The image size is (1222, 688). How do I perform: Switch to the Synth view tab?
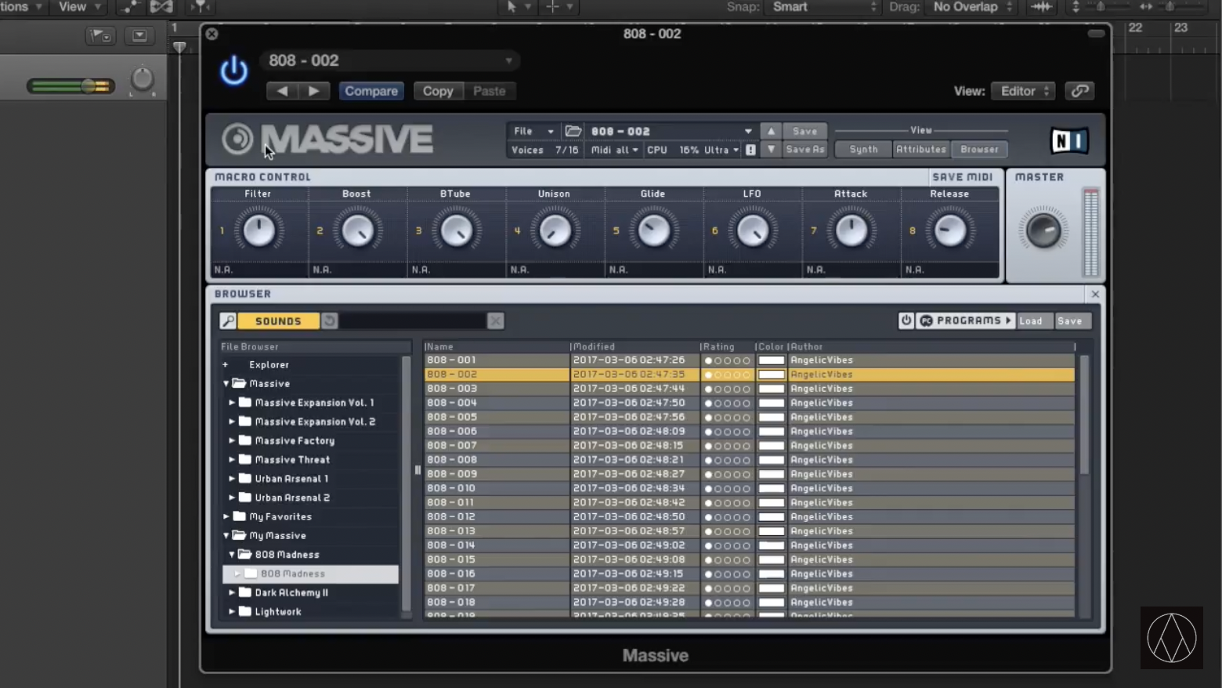tap(863, 149)
